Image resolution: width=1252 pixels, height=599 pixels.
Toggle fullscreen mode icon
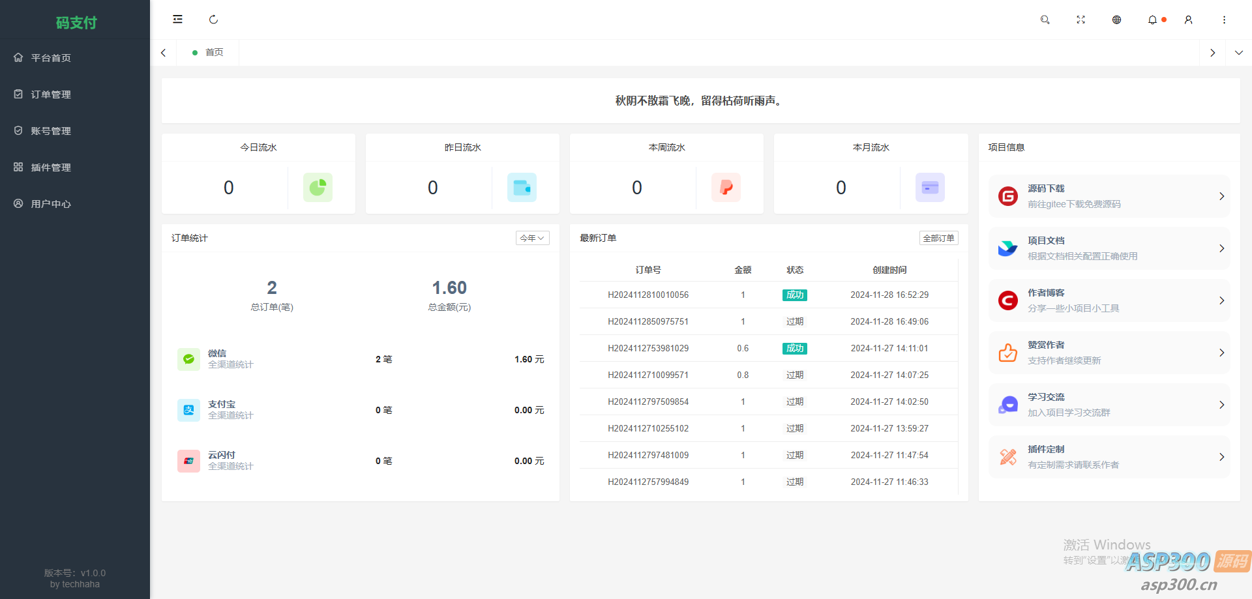click(x=1081, y=20)
